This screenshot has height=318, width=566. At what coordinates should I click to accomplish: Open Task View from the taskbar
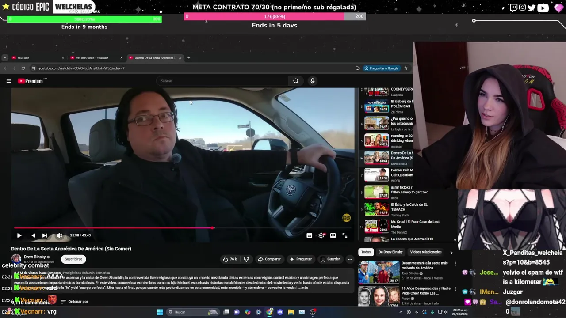tap(226, 312)
